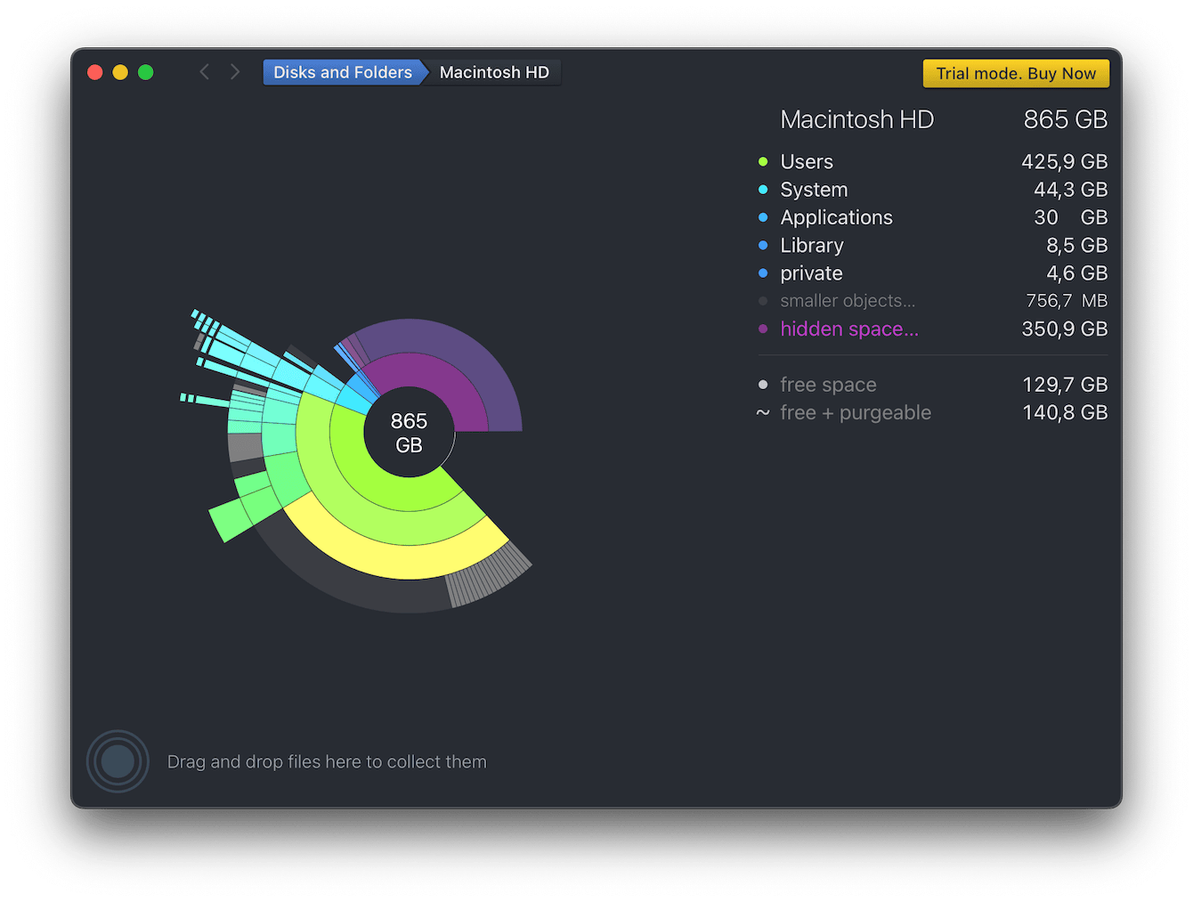Click the gray free space dot
Image resolution: width=1193 pixels, height=902 pixels.
click(763, 385)
